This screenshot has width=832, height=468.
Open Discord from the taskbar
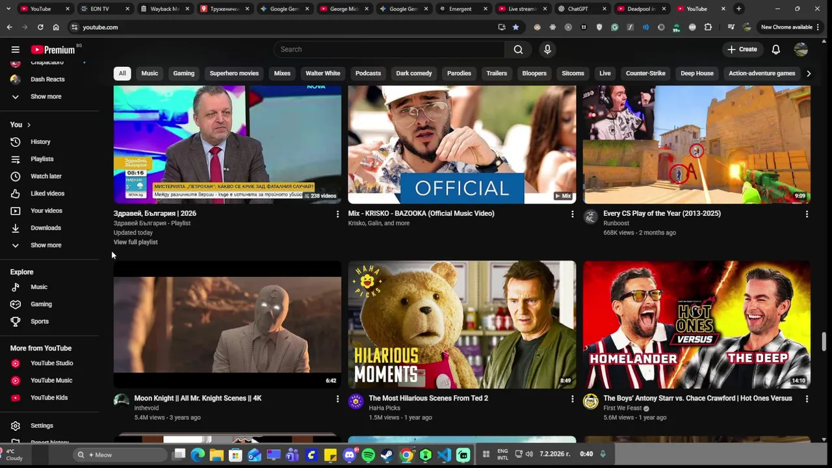pyautogui.click(x=349, y=455)
